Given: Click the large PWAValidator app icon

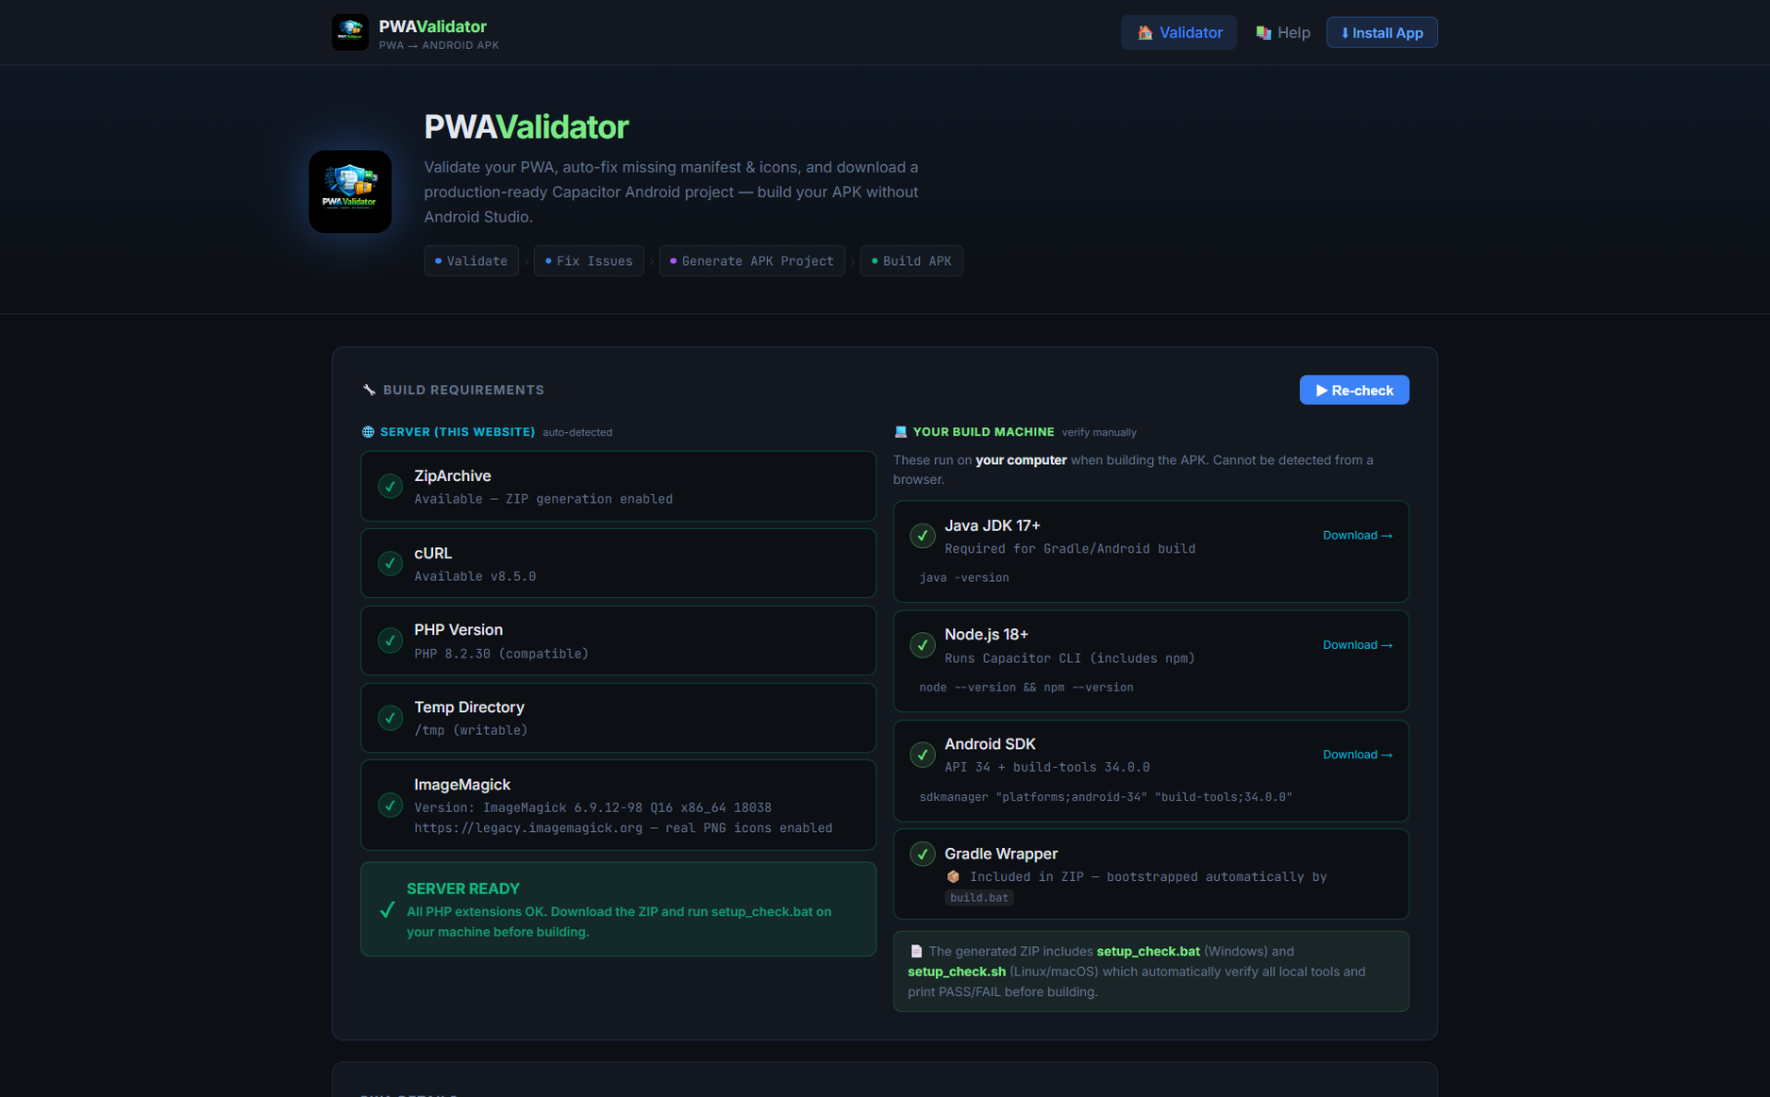Looking at the screenshot, I should point(350,191).
